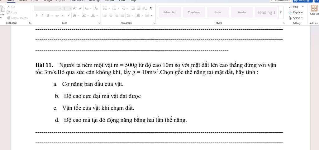This screenshot has width=319, height=150.
Task: Apply the Heading 1 style
Action: click(x=266, y=12)
